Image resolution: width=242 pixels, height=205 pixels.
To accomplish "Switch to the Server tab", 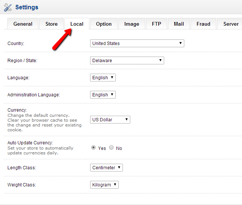I will pyautogui.click(x=230, y=24).
